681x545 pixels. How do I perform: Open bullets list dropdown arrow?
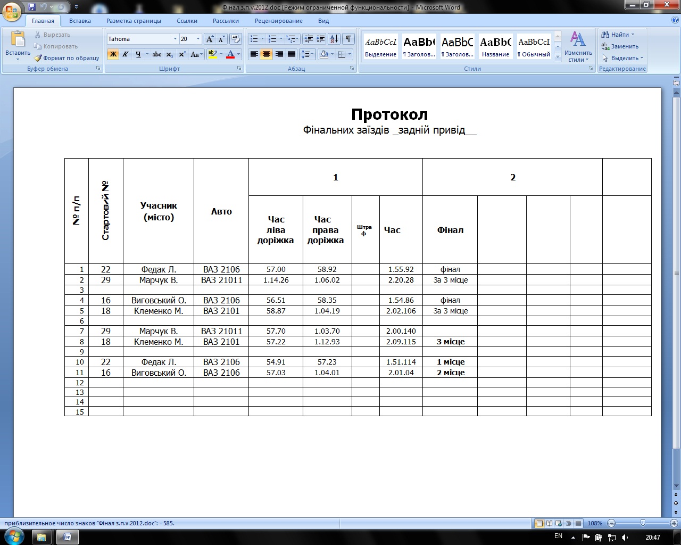pyautogui.click(x=263, y=39)
